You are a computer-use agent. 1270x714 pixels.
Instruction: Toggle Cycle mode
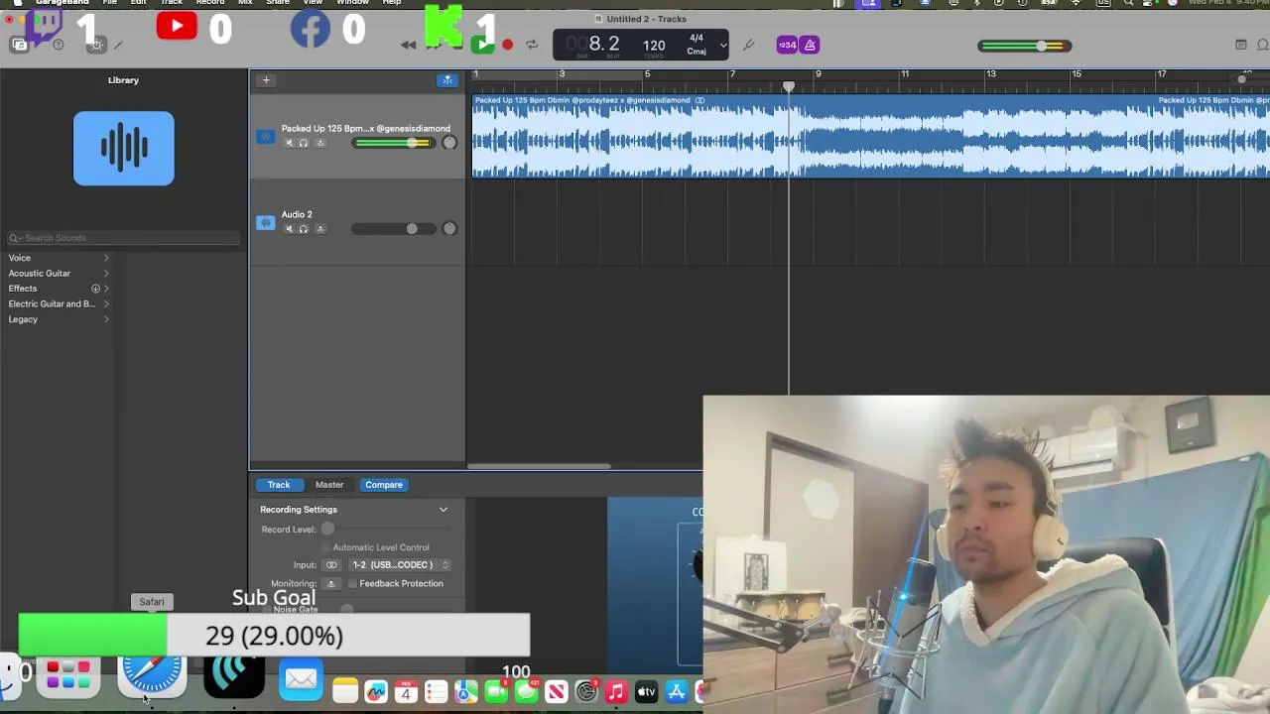pyautogui.click(x=532, y=45)
